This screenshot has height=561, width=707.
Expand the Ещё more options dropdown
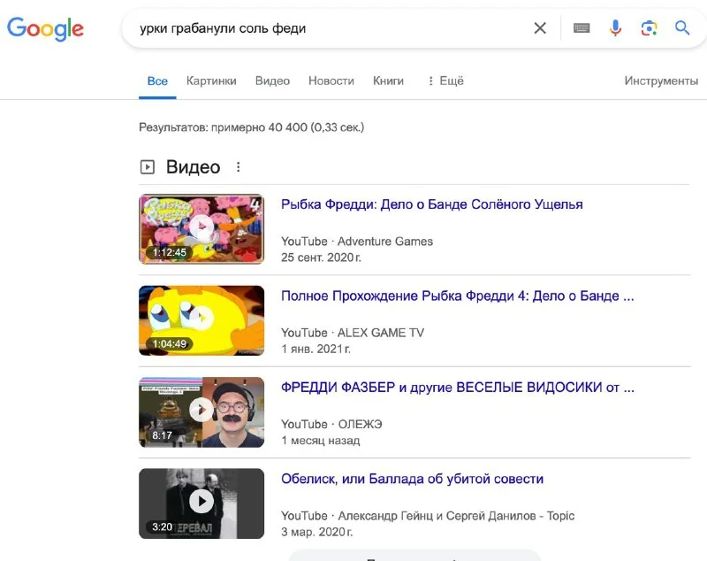445,81
